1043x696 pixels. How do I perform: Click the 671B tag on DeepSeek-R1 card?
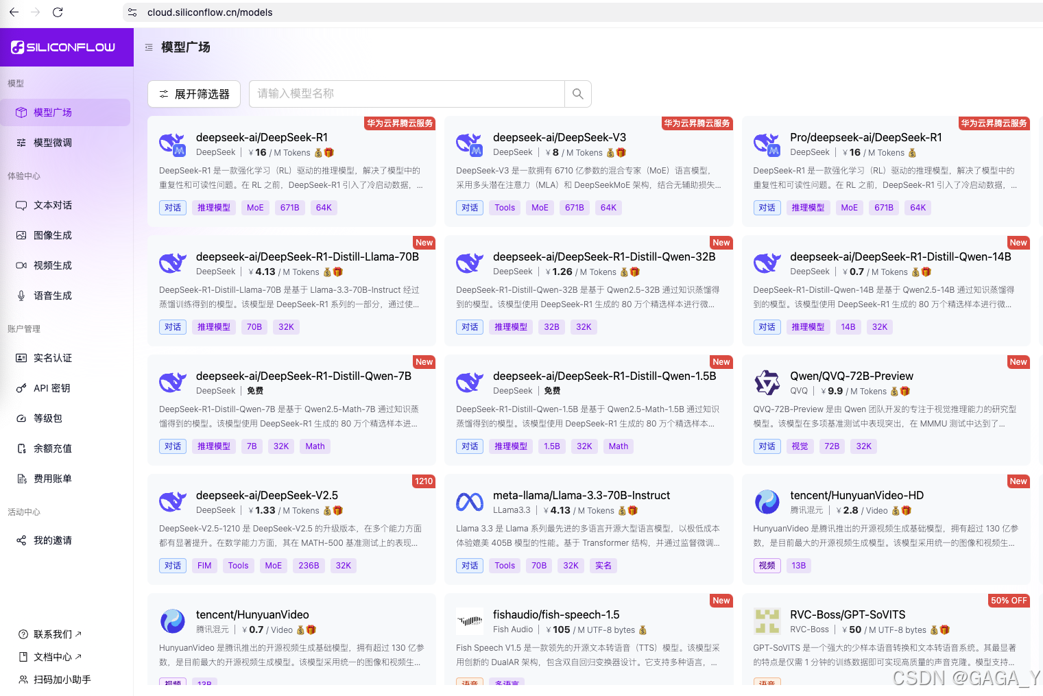pos(290,208)
